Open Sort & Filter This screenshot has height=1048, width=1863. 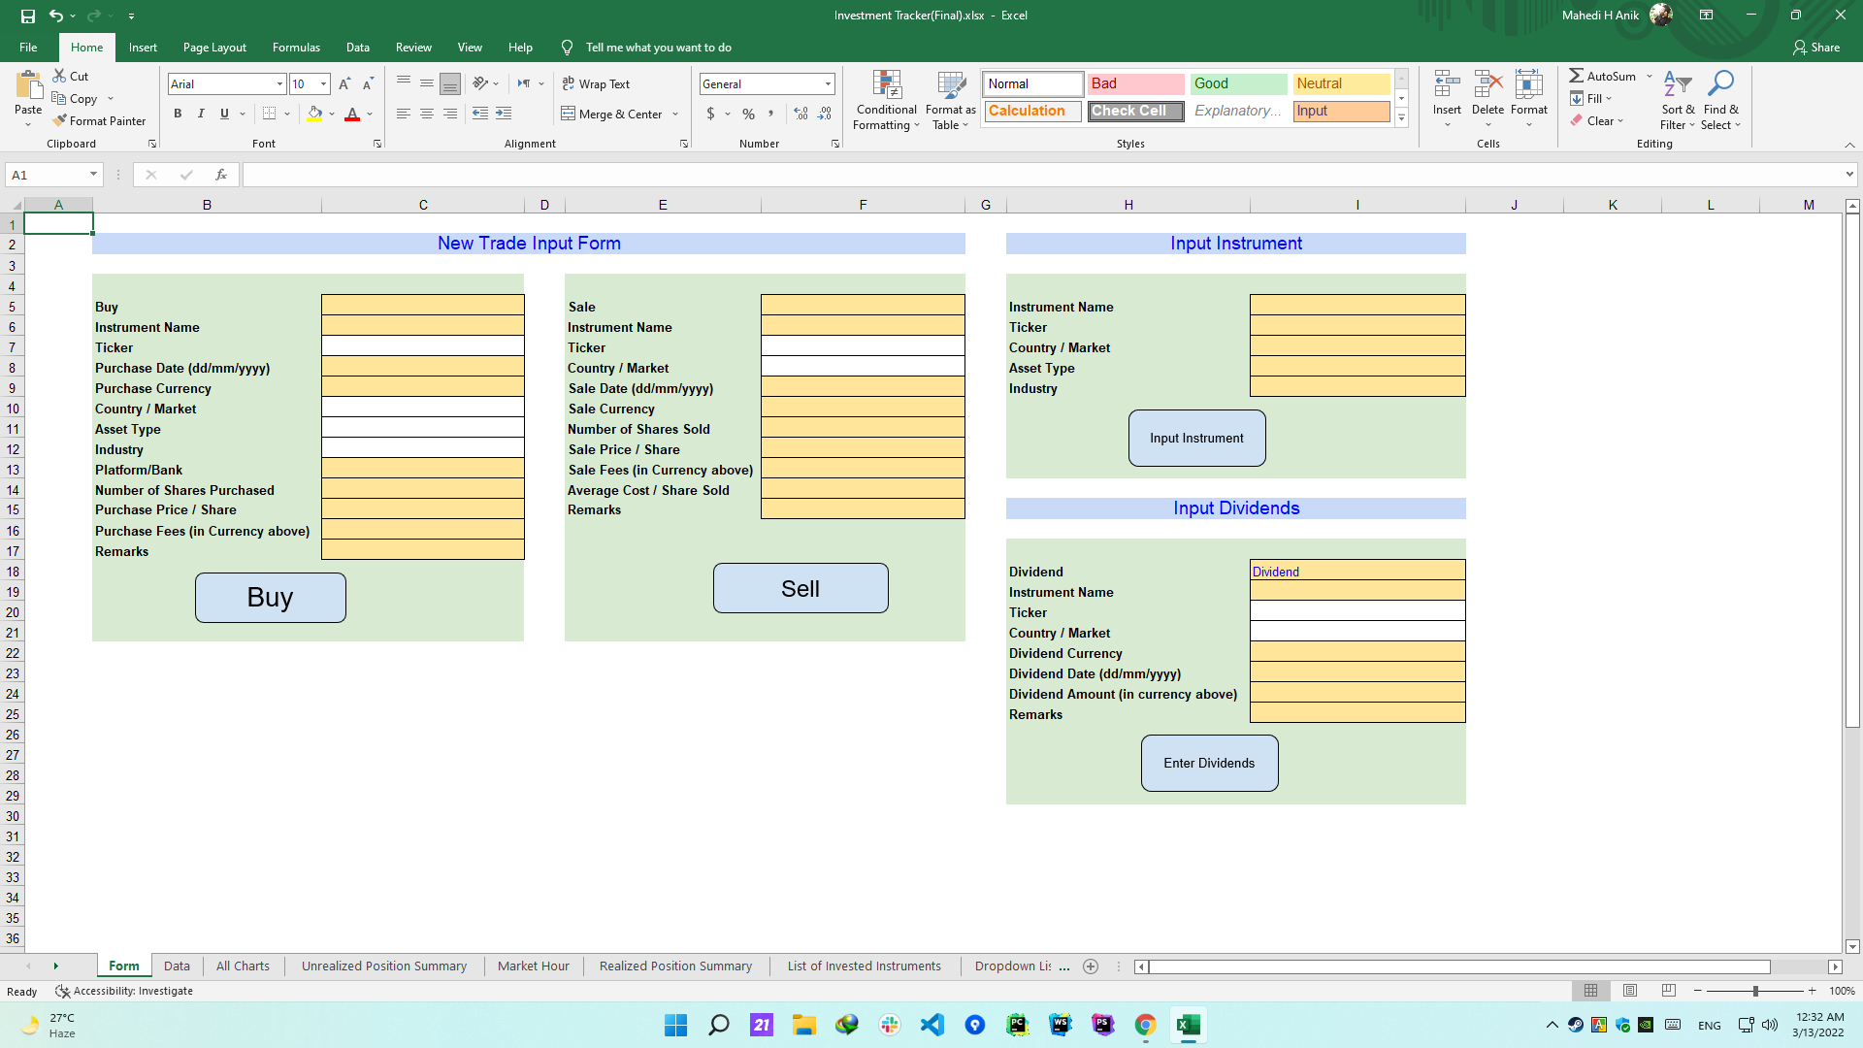1678,100
